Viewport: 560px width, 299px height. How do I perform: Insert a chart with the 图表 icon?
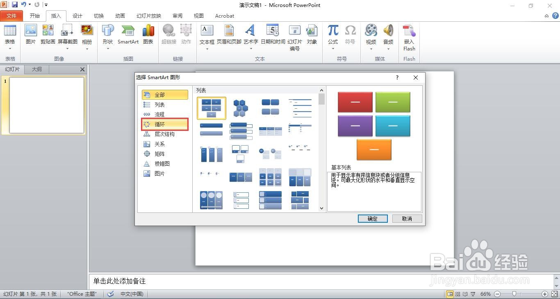coord(148,35)
